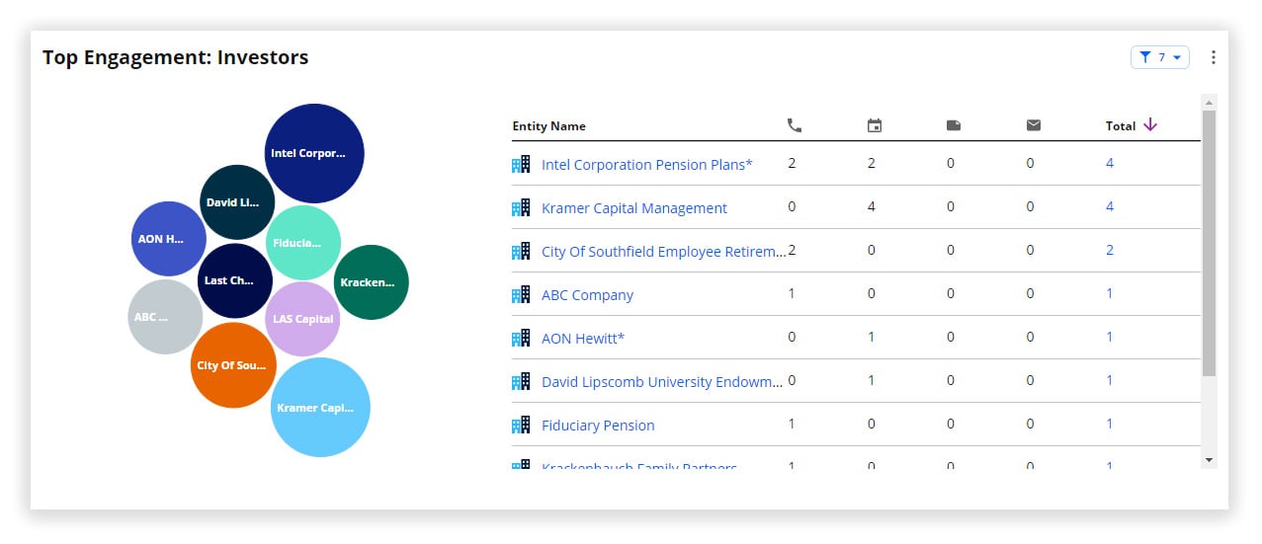This screenshot has width=1262, height=544.
Task: Select the Last Ch... navy bubble
Action: 235,280
